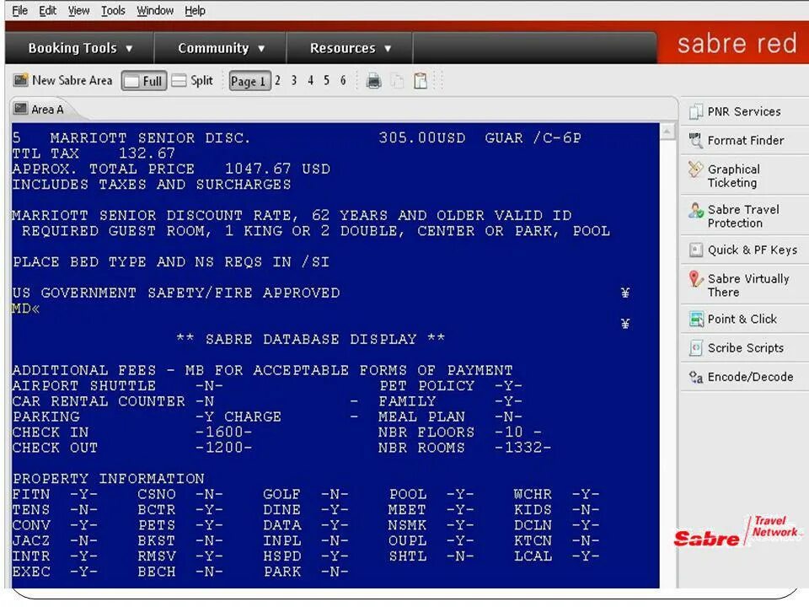This screenshot has width=809, height=607.
Task: Click 'SABRE DATABASE DISPLAY' heading text
Action: [311, 339]
